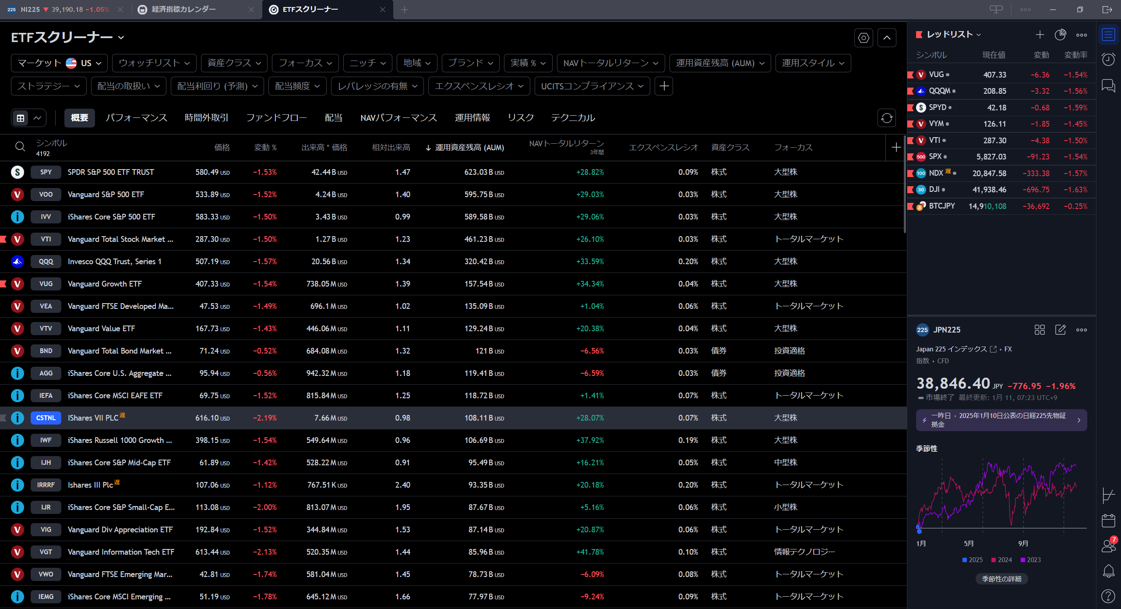Open the pie-chart portfolio icon above the watchlist
1121x609 pixels.
(x=1060, y=35)
